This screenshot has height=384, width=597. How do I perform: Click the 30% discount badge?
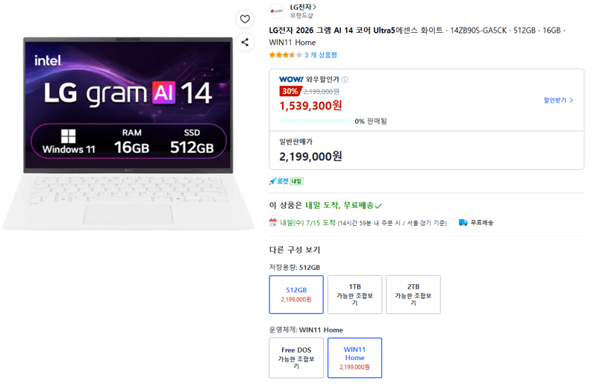[290, 91]
